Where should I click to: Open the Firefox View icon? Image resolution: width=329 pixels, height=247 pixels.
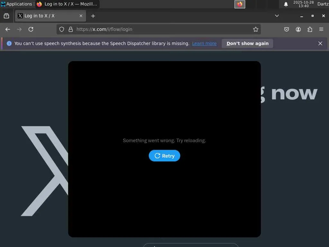[6, 16]
